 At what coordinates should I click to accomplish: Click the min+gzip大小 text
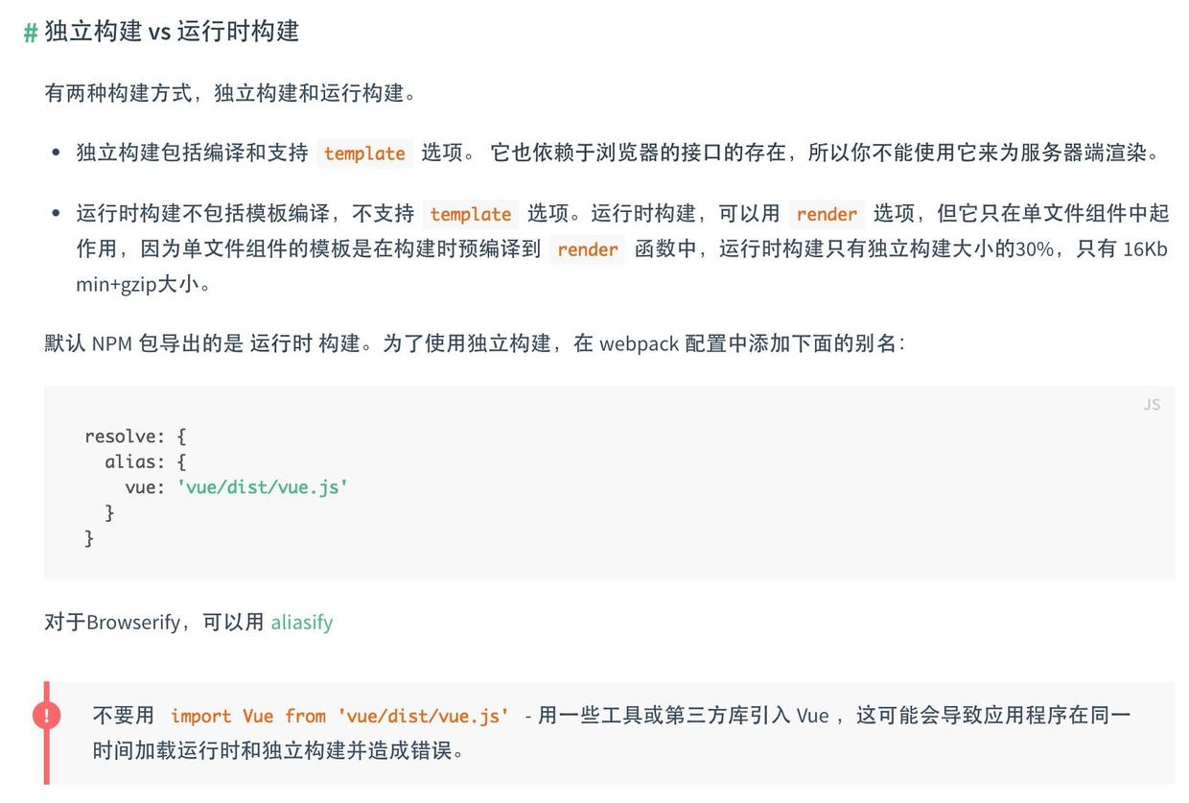142,284
